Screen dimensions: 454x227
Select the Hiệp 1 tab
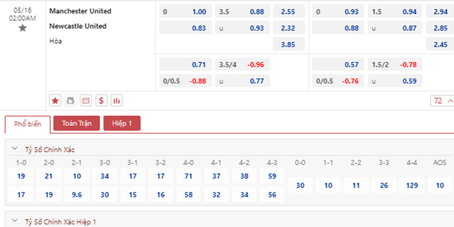point(122,123)
